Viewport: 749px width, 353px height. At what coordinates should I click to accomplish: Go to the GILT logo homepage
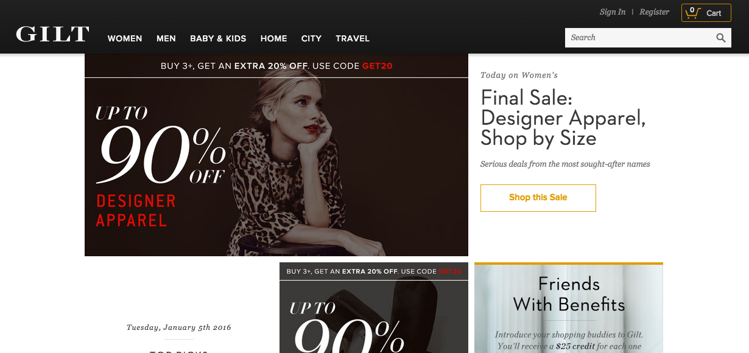52,35
